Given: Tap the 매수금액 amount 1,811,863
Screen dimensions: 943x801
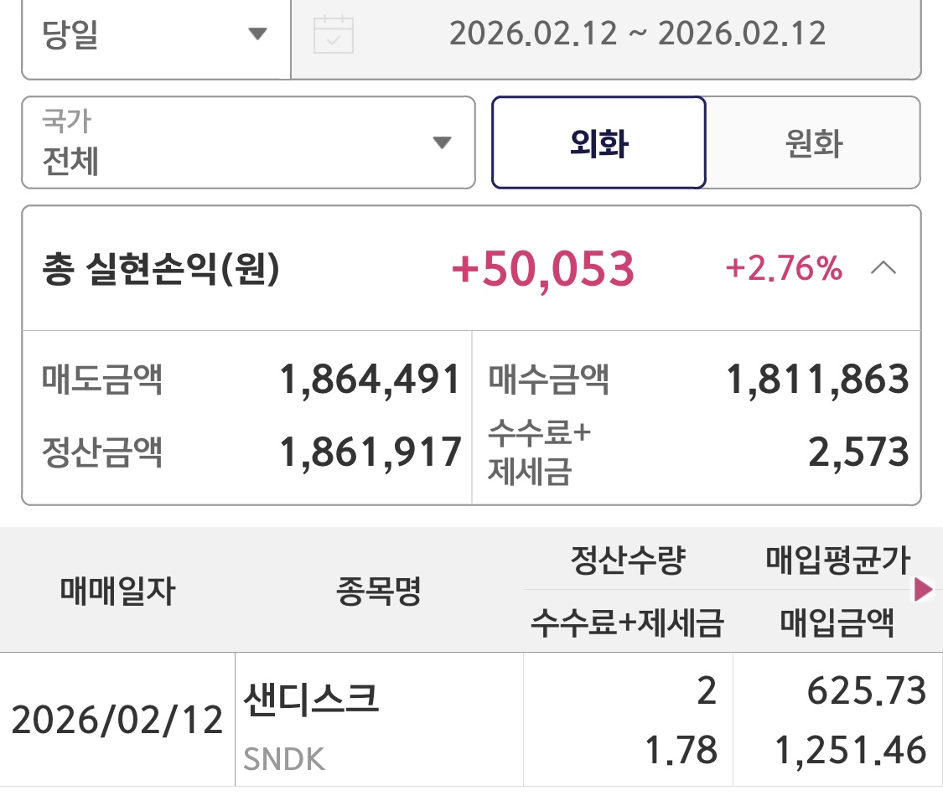Looking at the screenshot, I should click(x=817, y=380).
